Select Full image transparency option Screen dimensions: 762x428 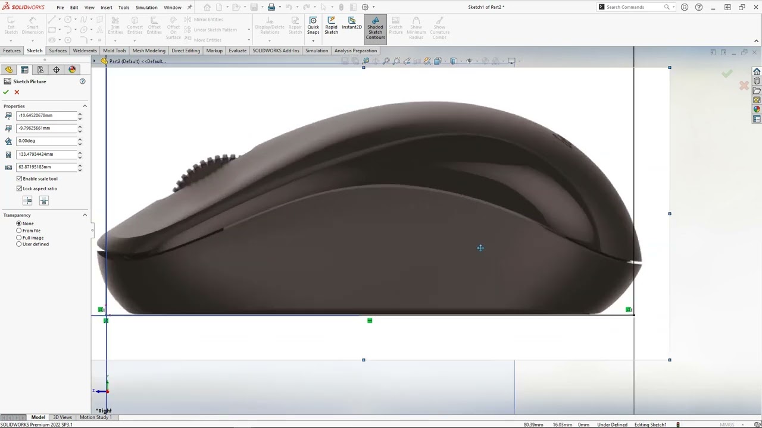[x=19, y=238]
